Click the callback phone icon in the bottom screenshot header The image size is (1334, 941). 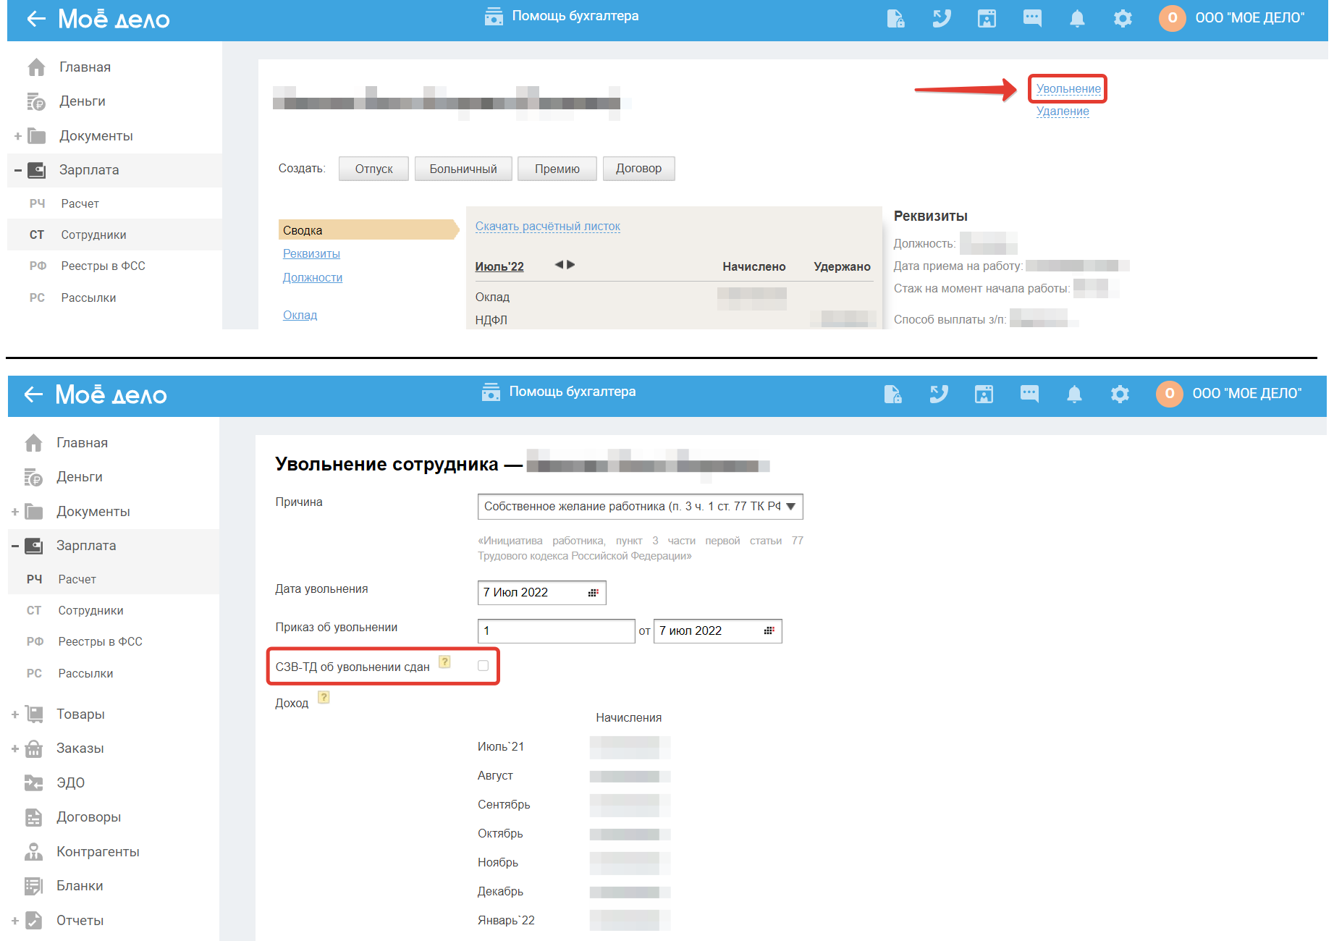938,394
